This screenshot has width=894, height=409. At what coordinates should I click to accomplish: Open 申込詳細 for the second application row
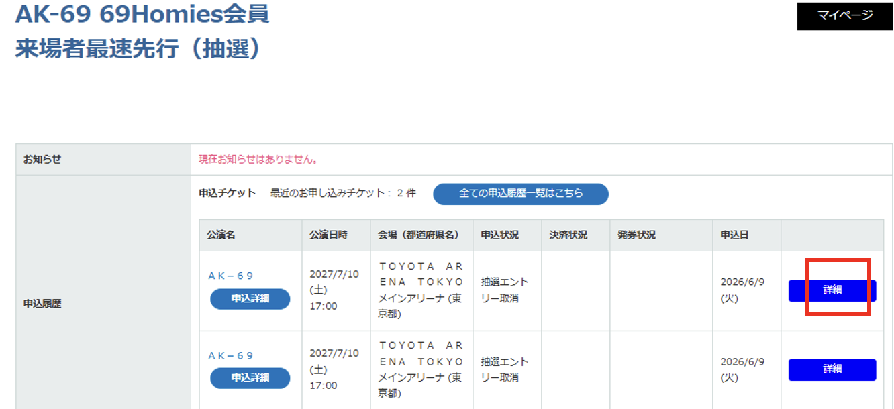[x=250, y=378]
